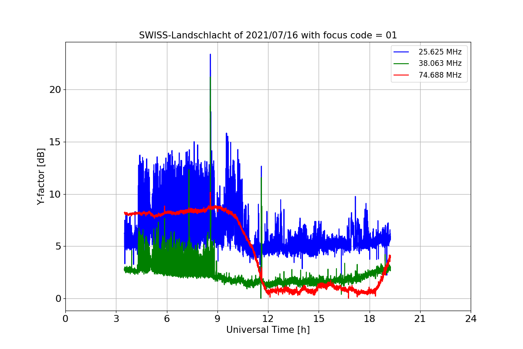Click the blue legend line sample
The height and width of the screenshot is (349, 523).
[x=402, y=52]
